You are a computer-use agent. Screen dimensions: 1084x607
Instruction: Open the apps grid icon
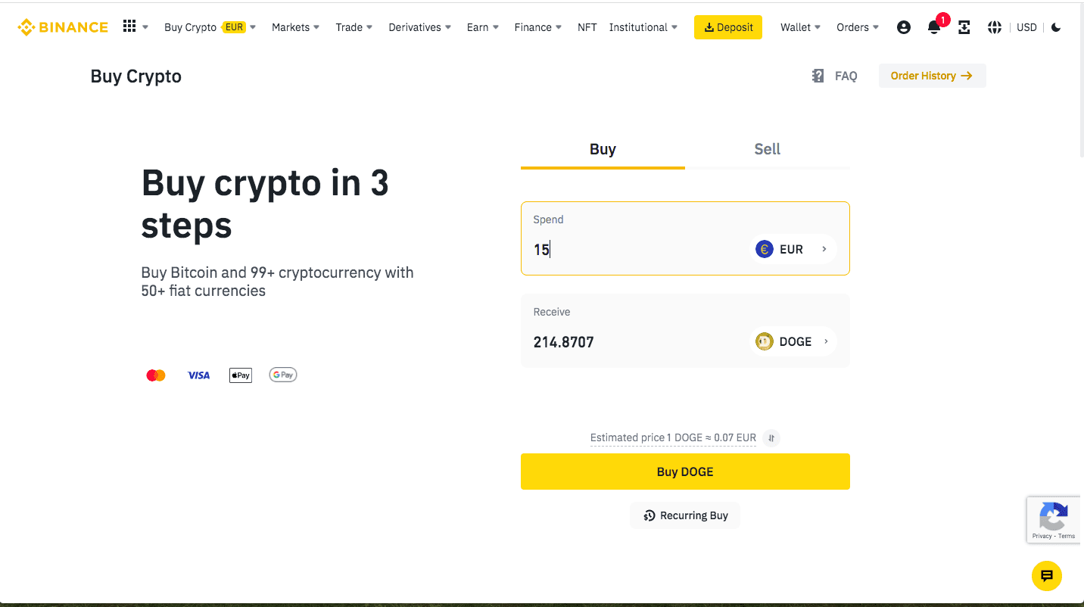(x=129, y=25)
